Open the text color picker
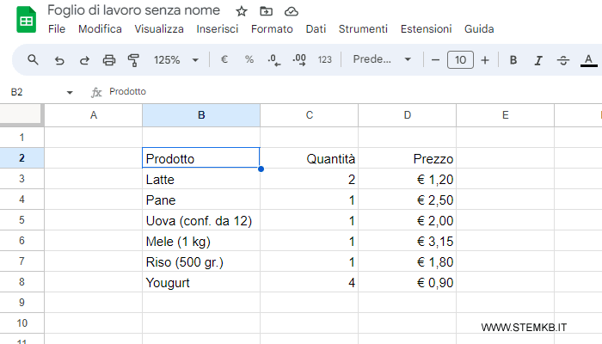The width and height of the screenshot is (602, 344). pos(588,60)
